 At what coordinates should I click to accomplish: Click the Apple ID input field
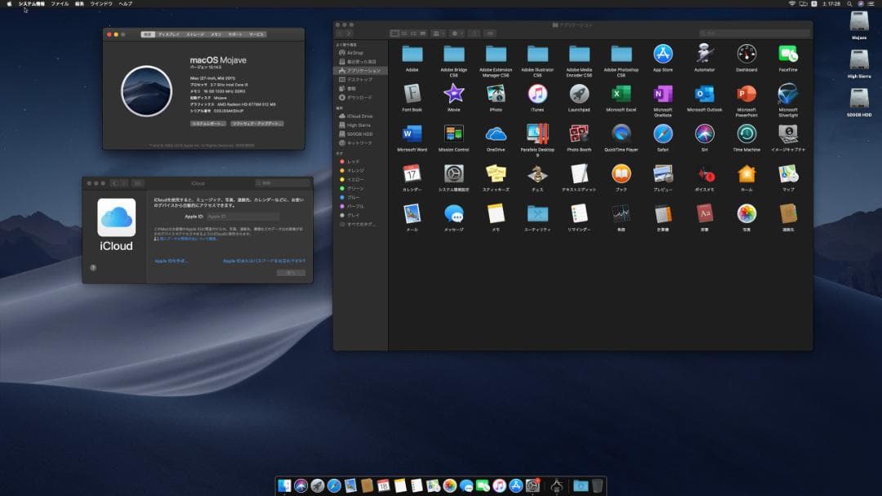[243, 217]
